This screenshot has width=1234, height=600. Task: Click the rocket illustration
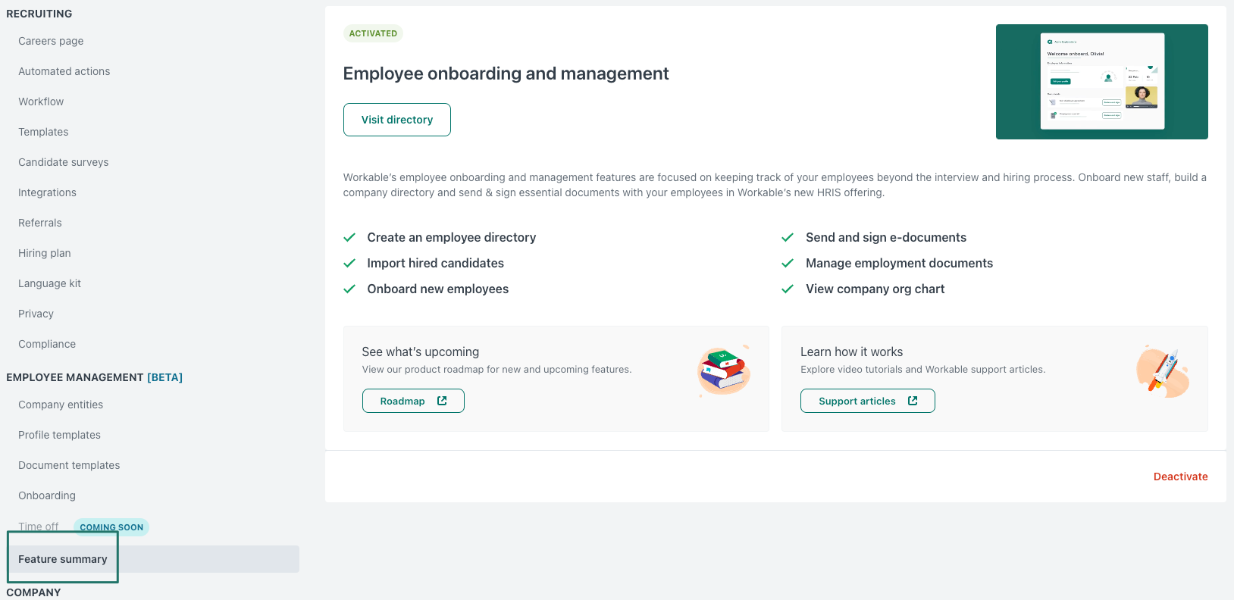coord(1163,371)
